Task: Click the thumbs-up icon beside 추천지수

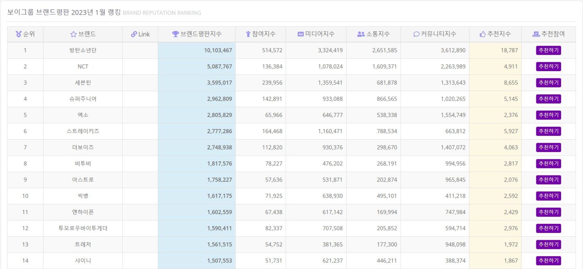Action: coord(483,34)
